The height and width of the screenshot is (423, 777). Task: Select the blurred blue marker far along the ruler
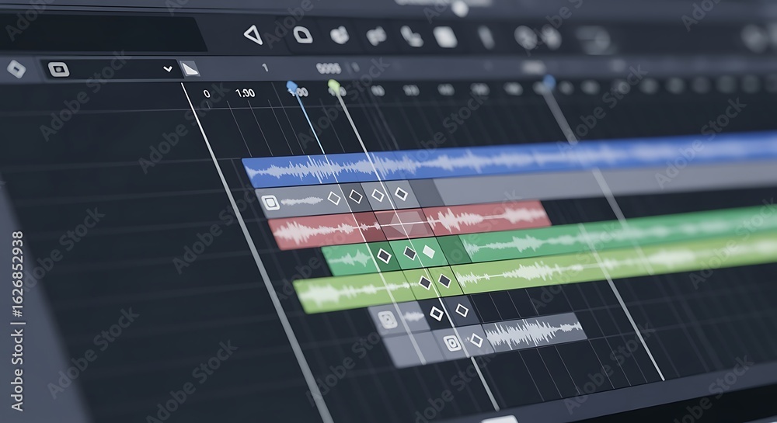point(549,81)
